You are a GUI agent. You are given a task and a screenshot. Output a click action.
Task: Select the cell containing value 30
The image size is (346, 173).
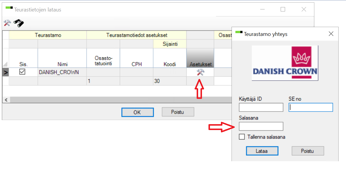pyautogui.click(x=170, y=81)
